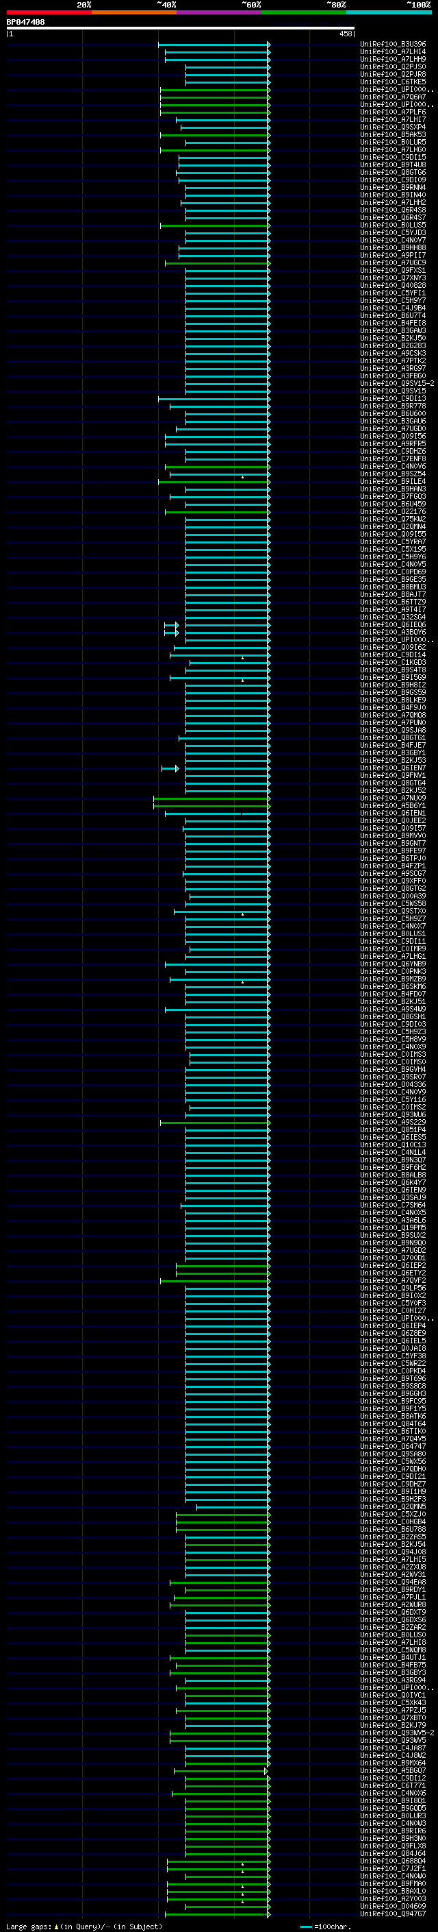
Task: Select the UniRef100_Q40828 label
Action: (x=393, y=286)
